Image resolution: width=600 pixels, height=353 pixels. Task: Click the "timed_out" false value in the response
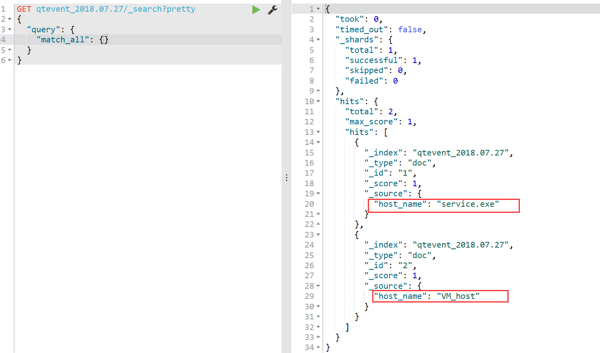(409, 29)
